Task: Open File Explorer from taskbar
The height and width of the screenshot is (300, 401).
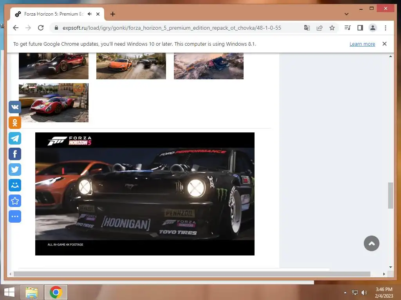Action: [x=32, y=292]
